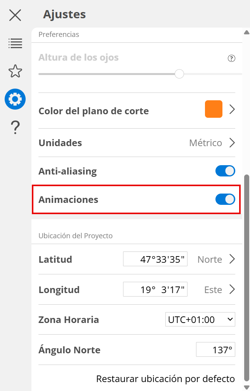Click the Altura de los ojos slider handle
The width and height of the screenshot is (250, 391).
pyautogui.click(x=179, y=74)
